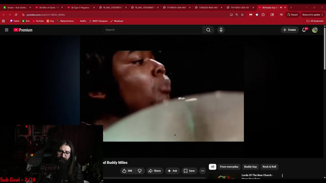Open the All Bookmarks folder
This screenshot has width=326, height=183.
pyautogui.click(x=315, y=21)
